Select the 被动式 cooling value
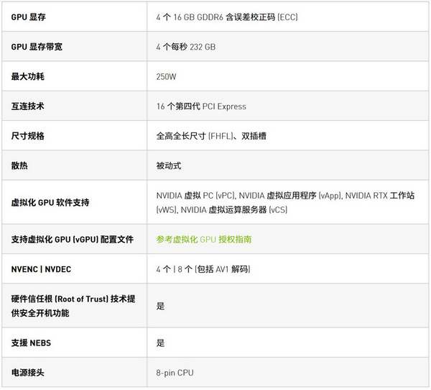Viewport: 431px width, 390px height. click(168, 165)
